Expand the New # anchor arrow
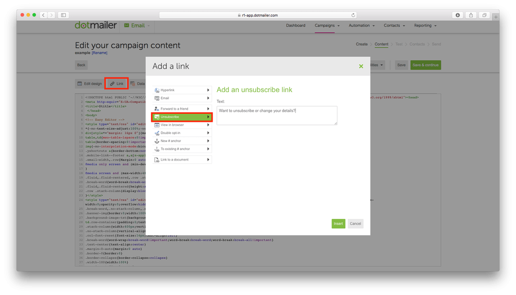516x295 pixels. click(x=208, y=141)
